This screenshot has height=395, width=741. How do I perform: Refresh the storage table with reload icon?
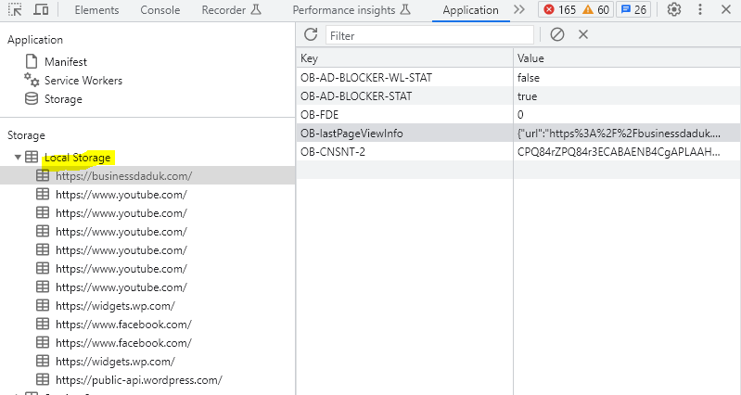point(311,34)
